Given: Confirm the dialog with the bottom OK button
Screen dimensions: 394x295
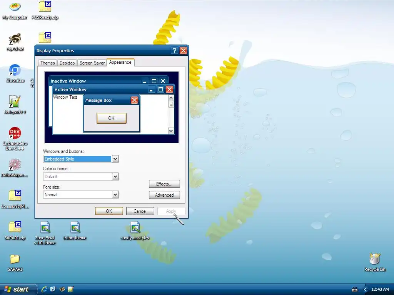Looking at the screenshot, I should pyautogui.click(x=109, y=211).
